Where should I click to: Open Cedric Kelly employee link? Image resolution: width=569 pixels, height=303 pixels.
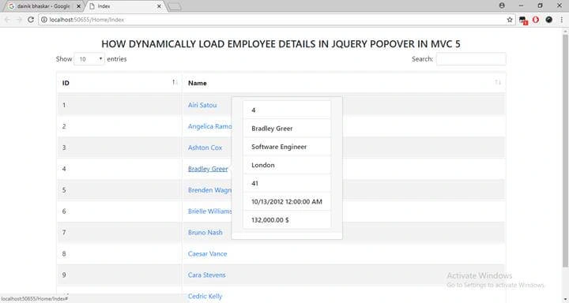[205, 296]
